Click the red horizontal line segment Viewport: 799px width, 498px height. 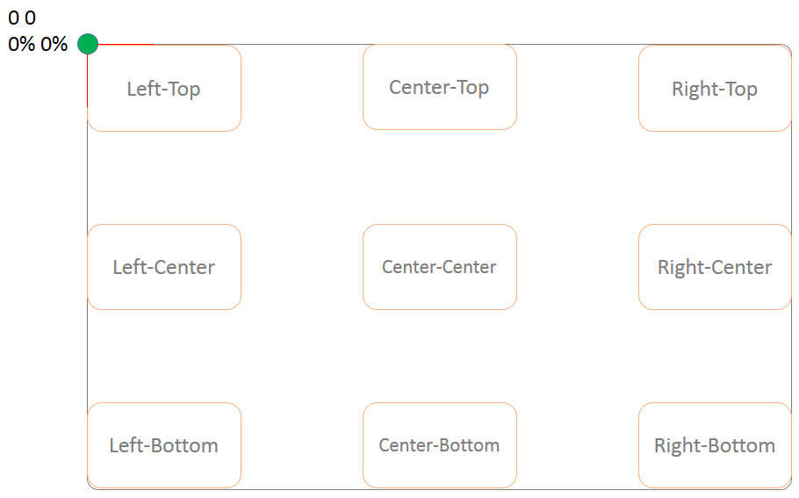[x=126, y=44]
